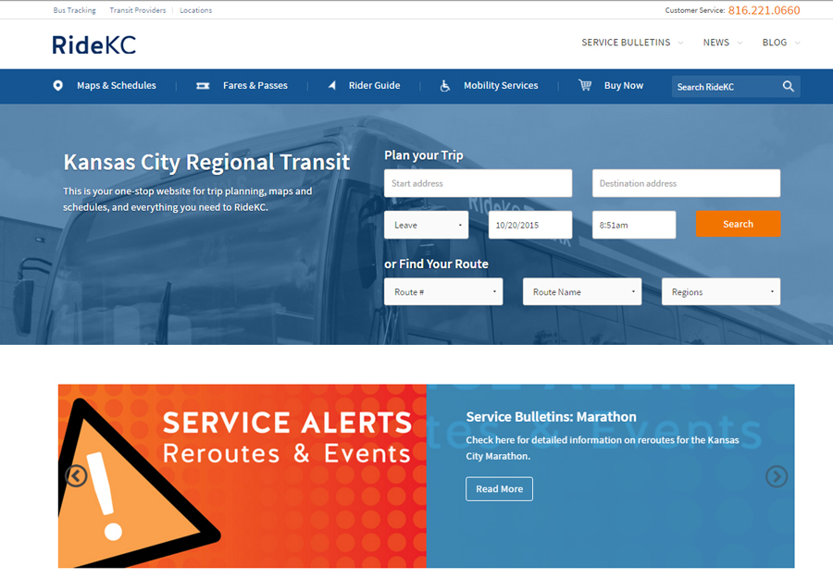The image size is (833, 578).
Task: Open Maps & Schedules menu
Action: coord(117,85)
